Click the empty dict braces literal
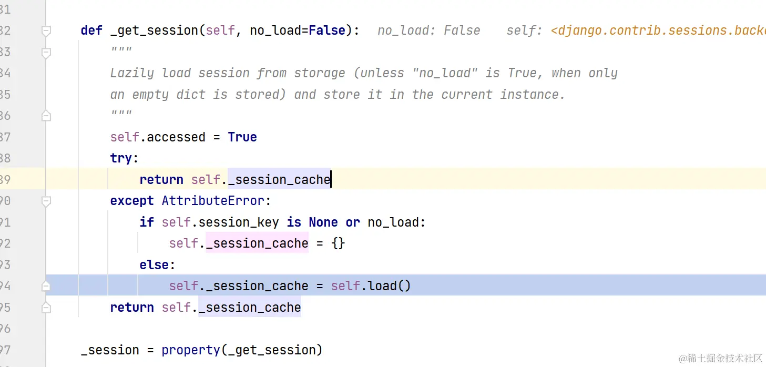The width and height of the screenshot is (766, 367). 338,243
